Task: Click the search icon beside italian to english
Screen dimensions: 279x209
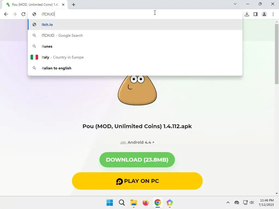Action: 34,68
